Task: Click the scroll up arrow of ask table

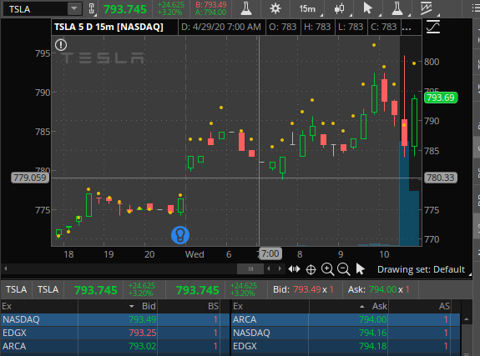Action: [466, 319]
